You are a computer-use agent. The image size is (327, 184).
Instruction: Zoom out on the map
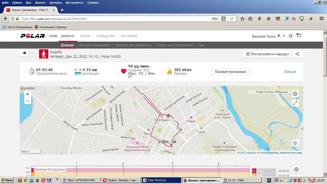(x=28, y=101)
